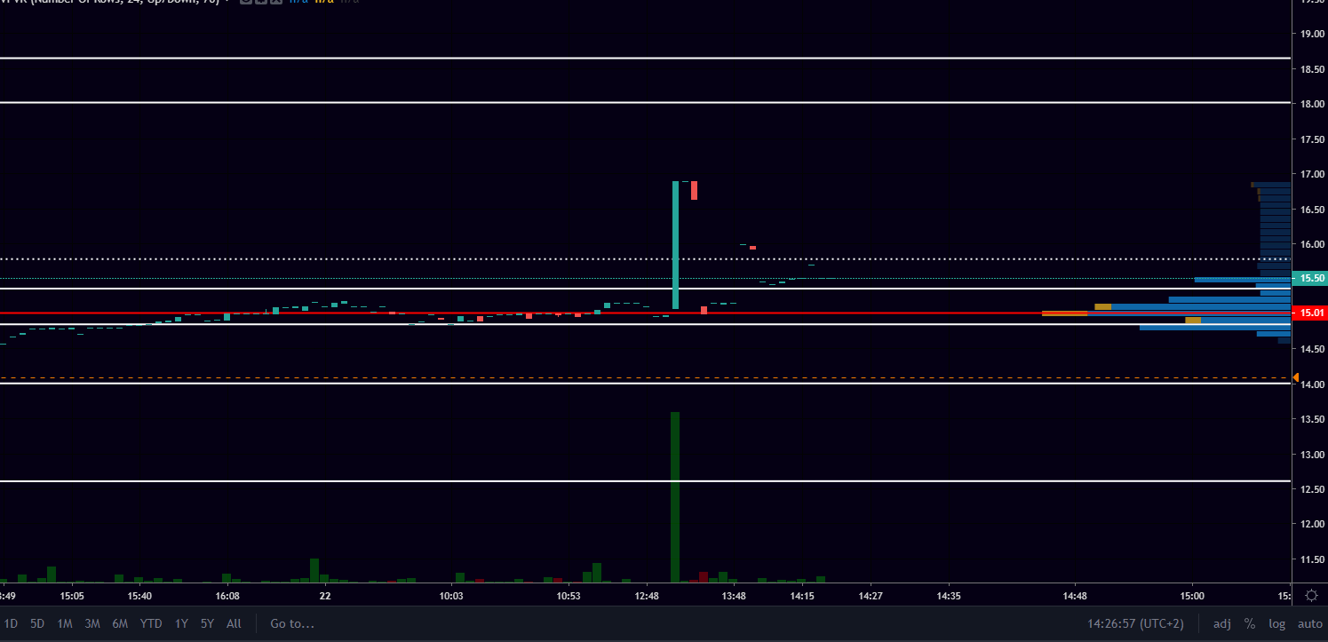The image size is (1328, 642).
Task: Select the 1M date range
Action: (x=65, y=623)
